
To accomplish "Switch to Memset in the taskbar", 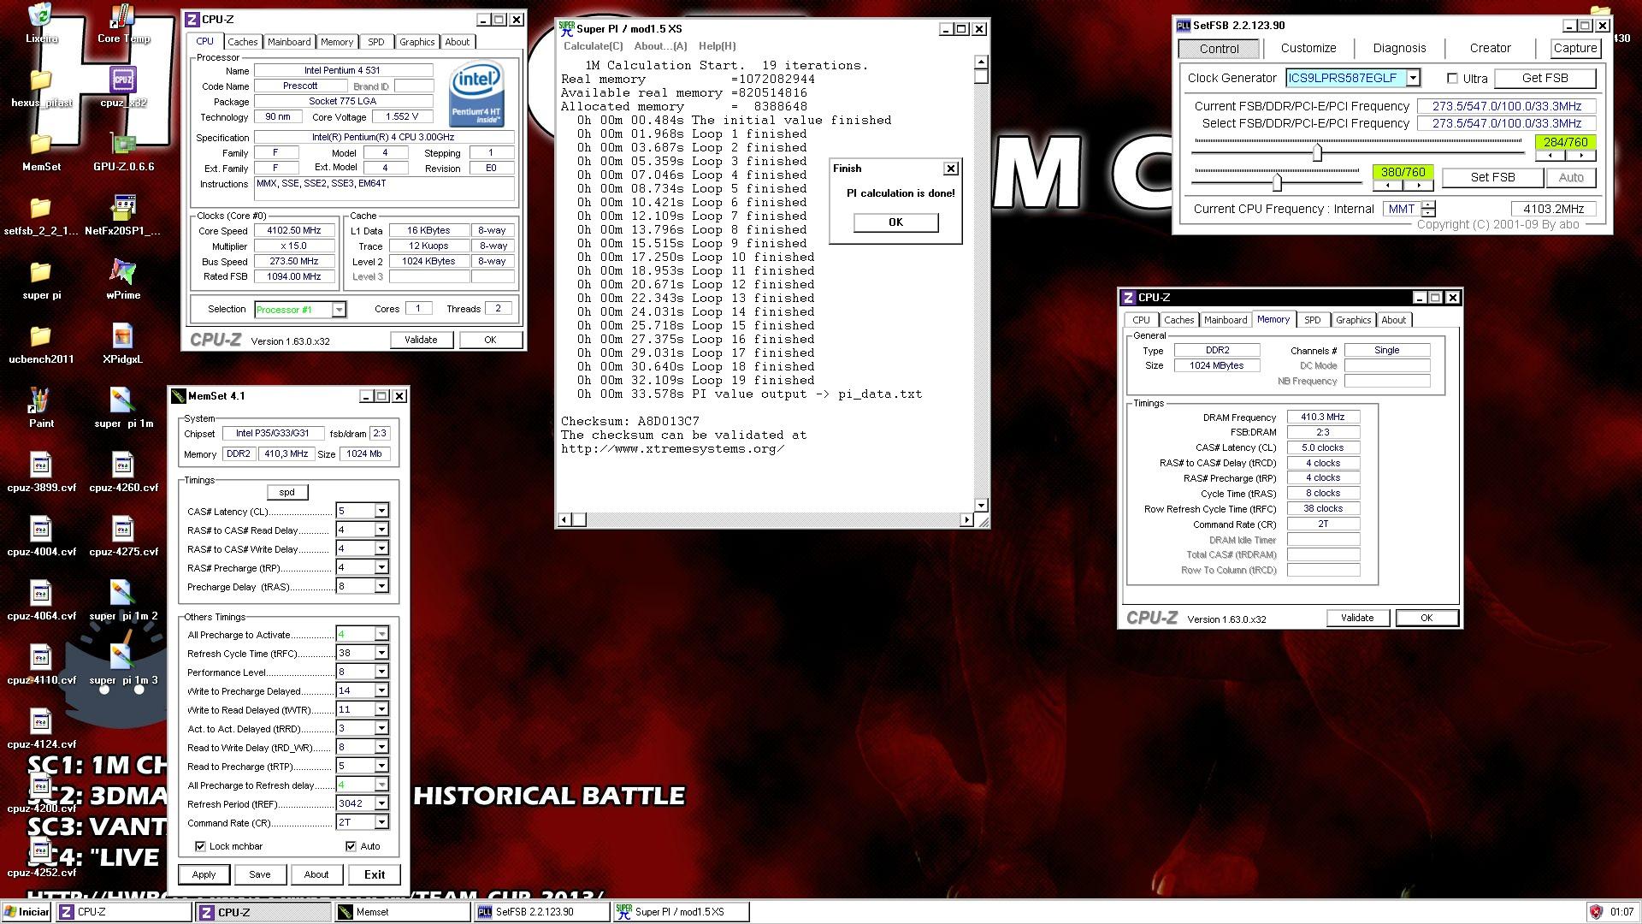I will pyautogui.click(x=401, y=912).
